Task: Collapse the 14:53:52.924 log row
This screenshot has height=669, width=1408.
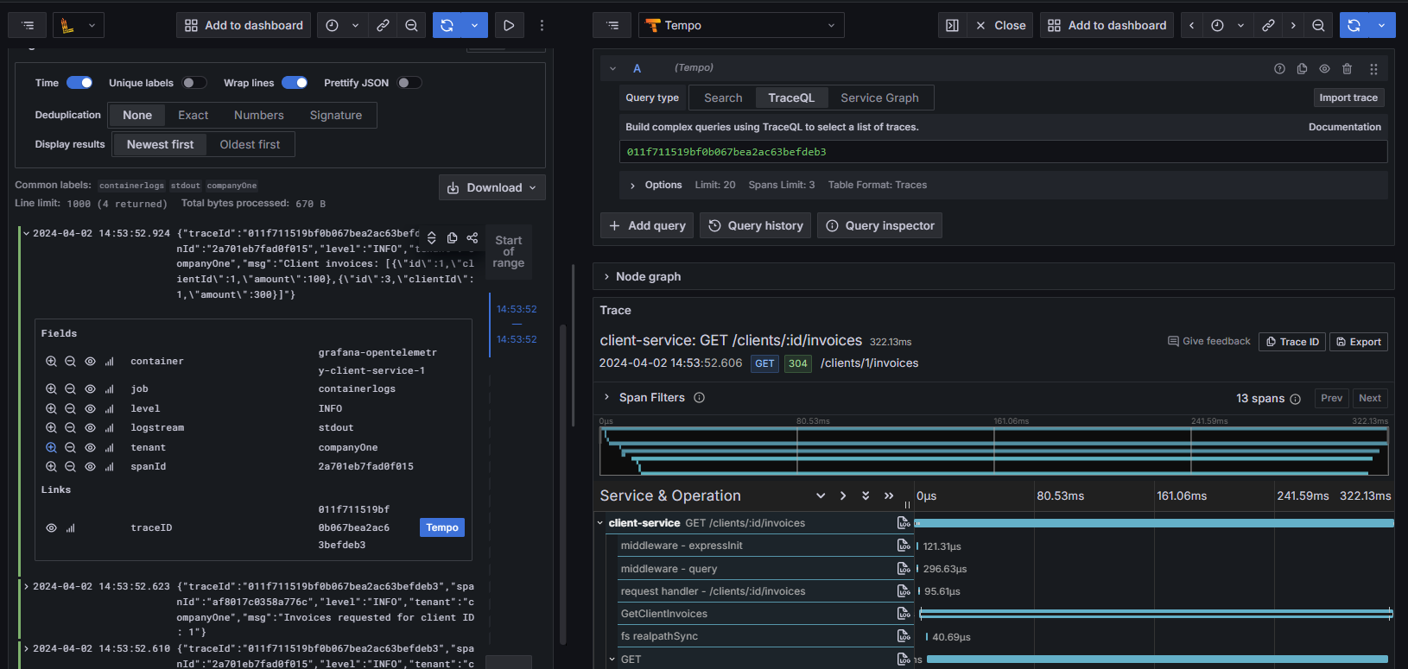Action: click(27, 233)
